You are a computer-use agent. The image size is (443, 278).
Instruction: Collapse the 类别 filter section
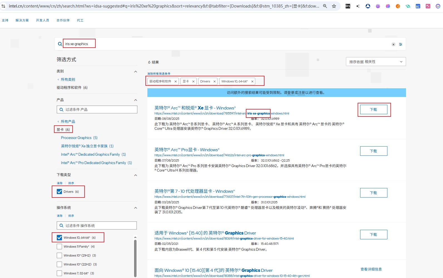[135, 72]
